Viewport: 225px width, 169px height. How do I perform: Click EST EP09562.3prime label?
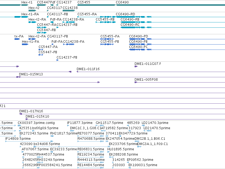click(140, 160)
